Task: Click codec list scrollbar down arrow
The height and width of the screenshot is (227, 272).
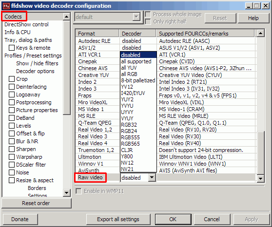Action: coord(261,178)
